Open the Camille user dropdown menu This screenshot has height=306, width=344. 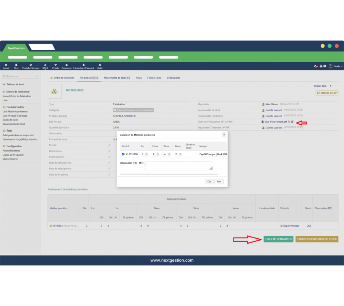tap(336, 66)
